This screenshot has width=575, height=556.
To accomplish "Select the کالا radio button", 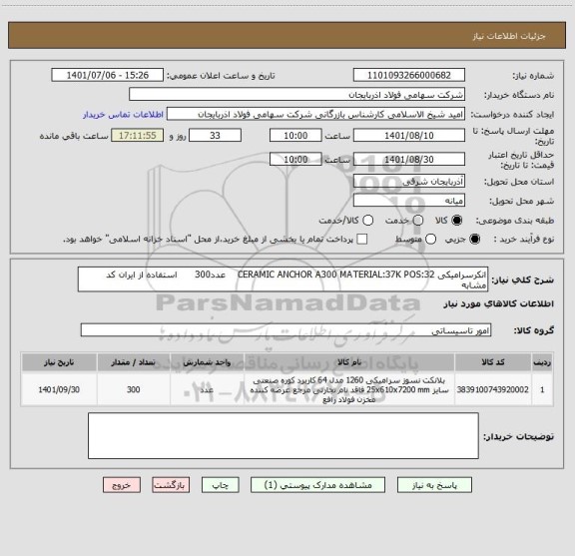I will click(x=457, y=221).
